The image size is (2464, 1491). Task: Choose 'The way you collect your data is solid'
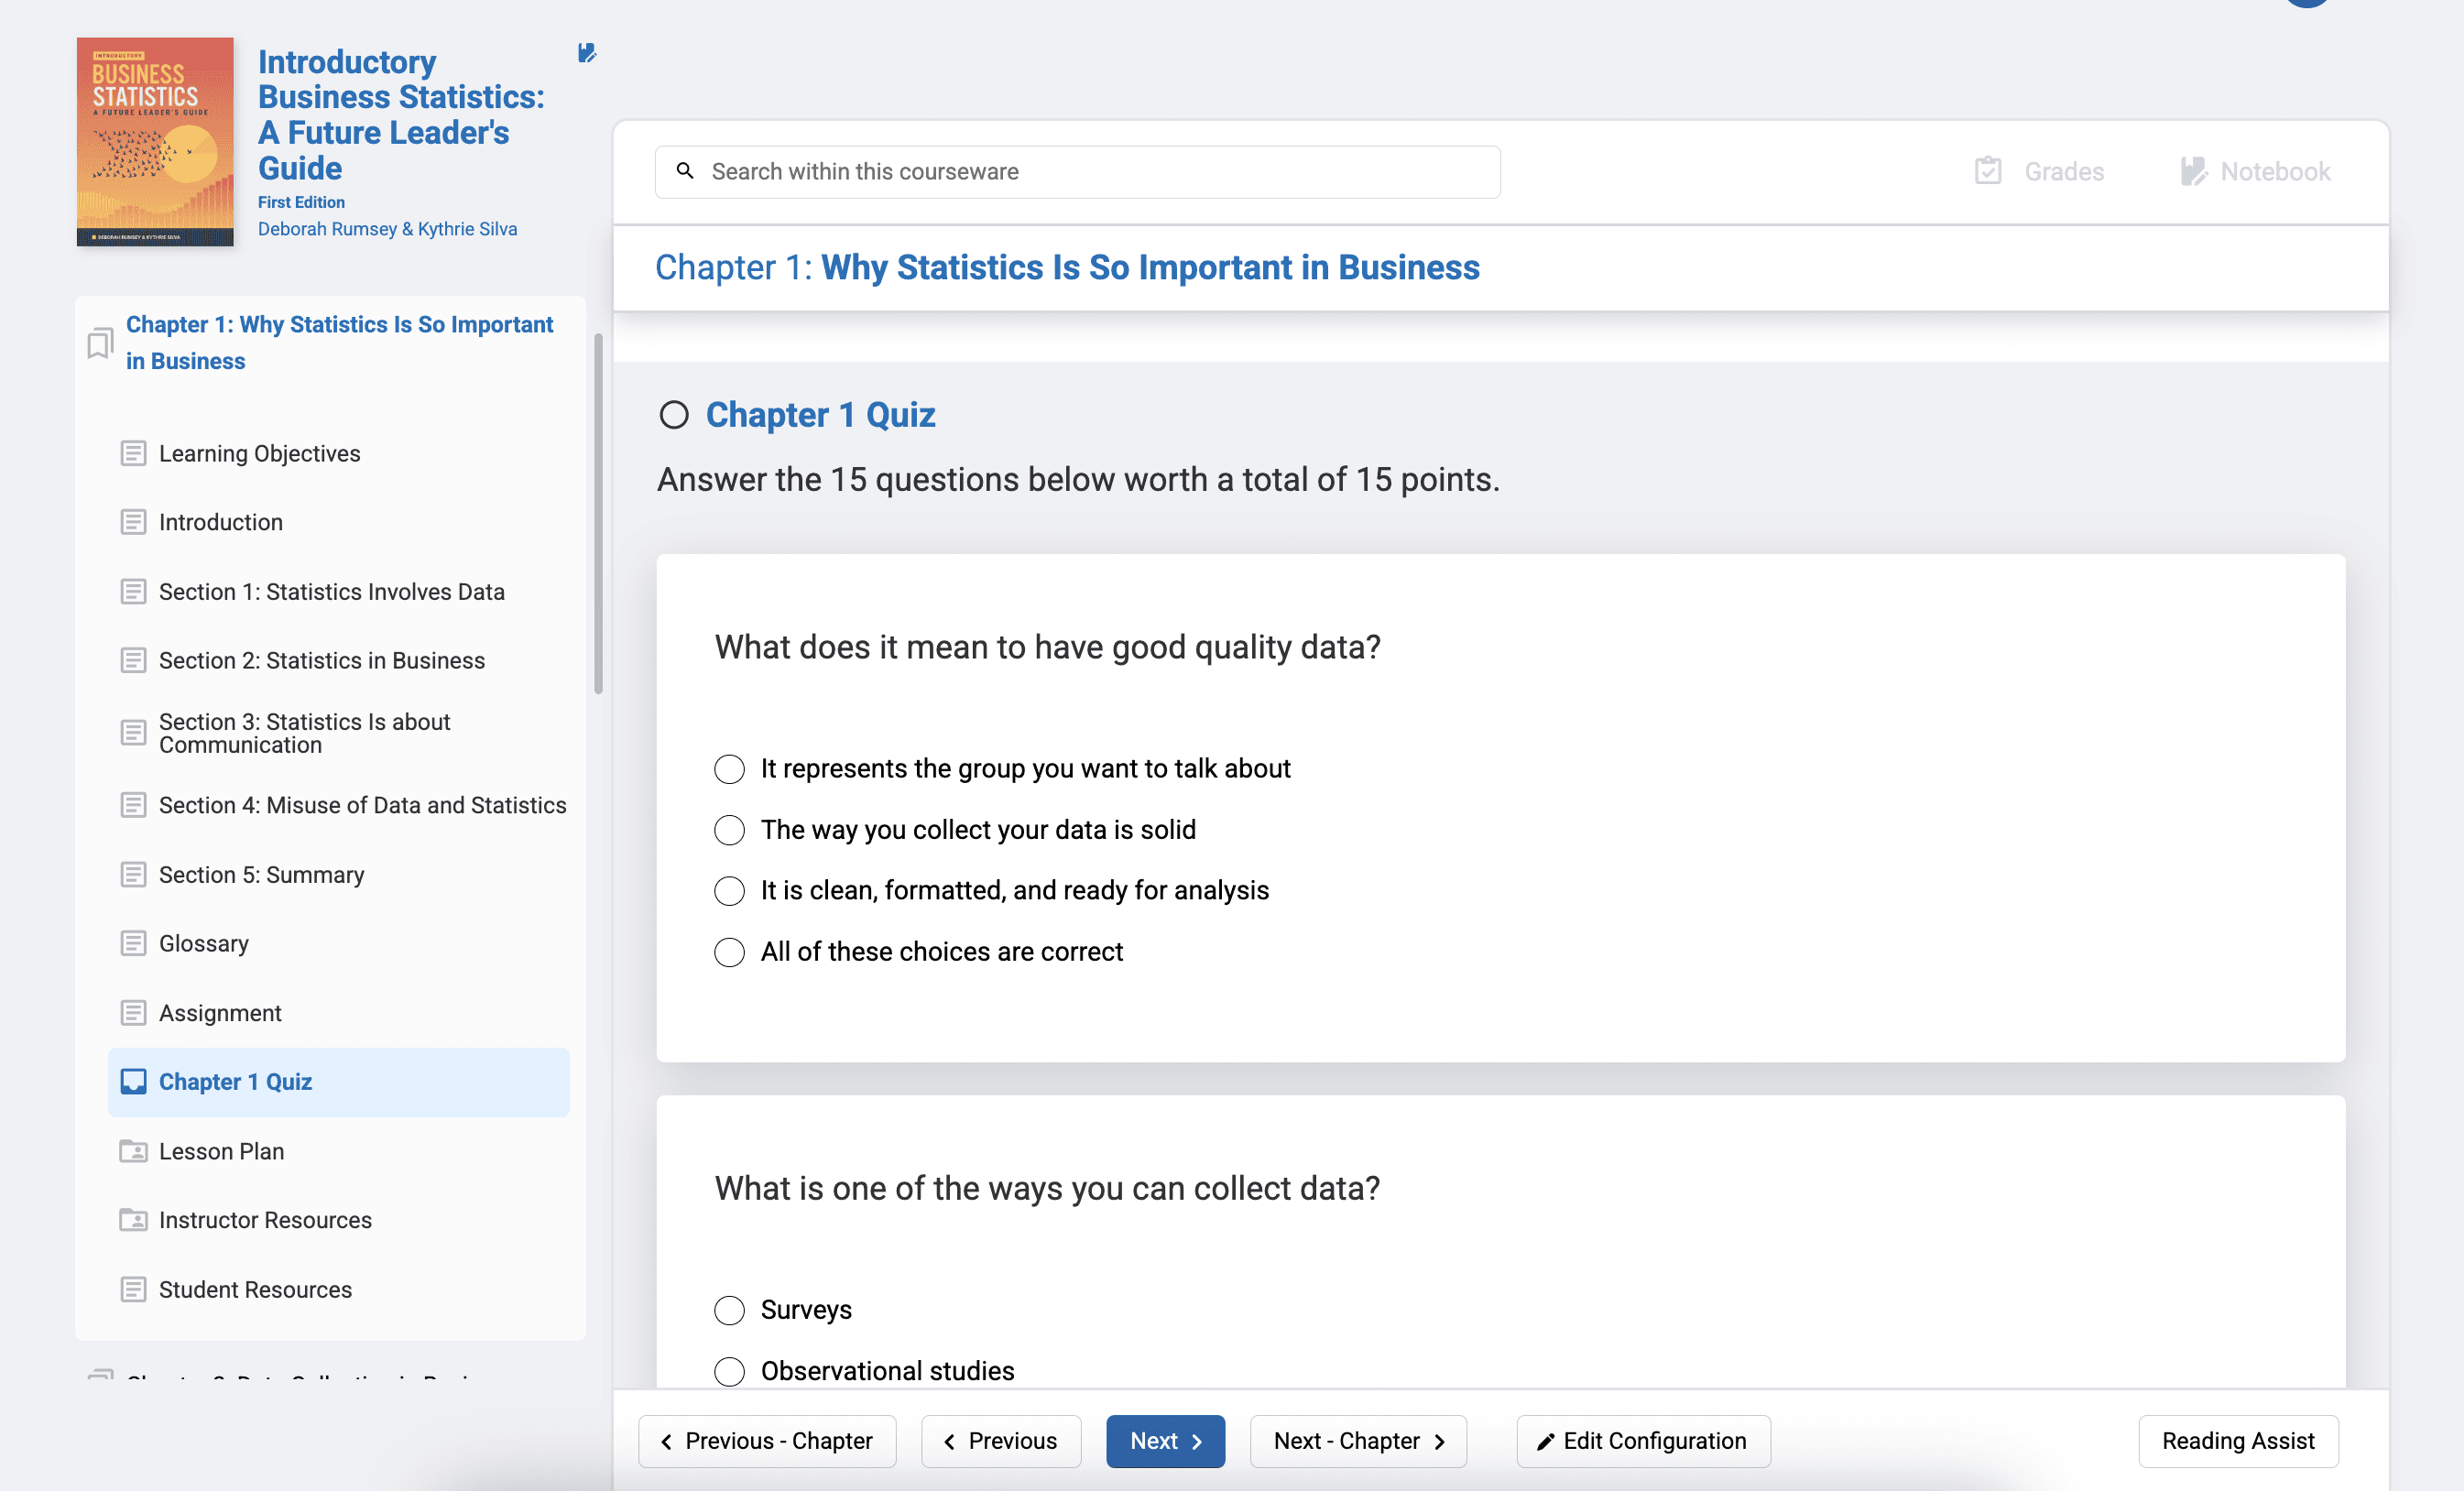[729, 830]
